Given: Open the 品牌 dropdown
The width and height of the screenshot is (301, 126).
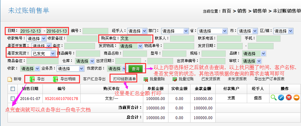Looking at the screenshot, I should (253, 54).
